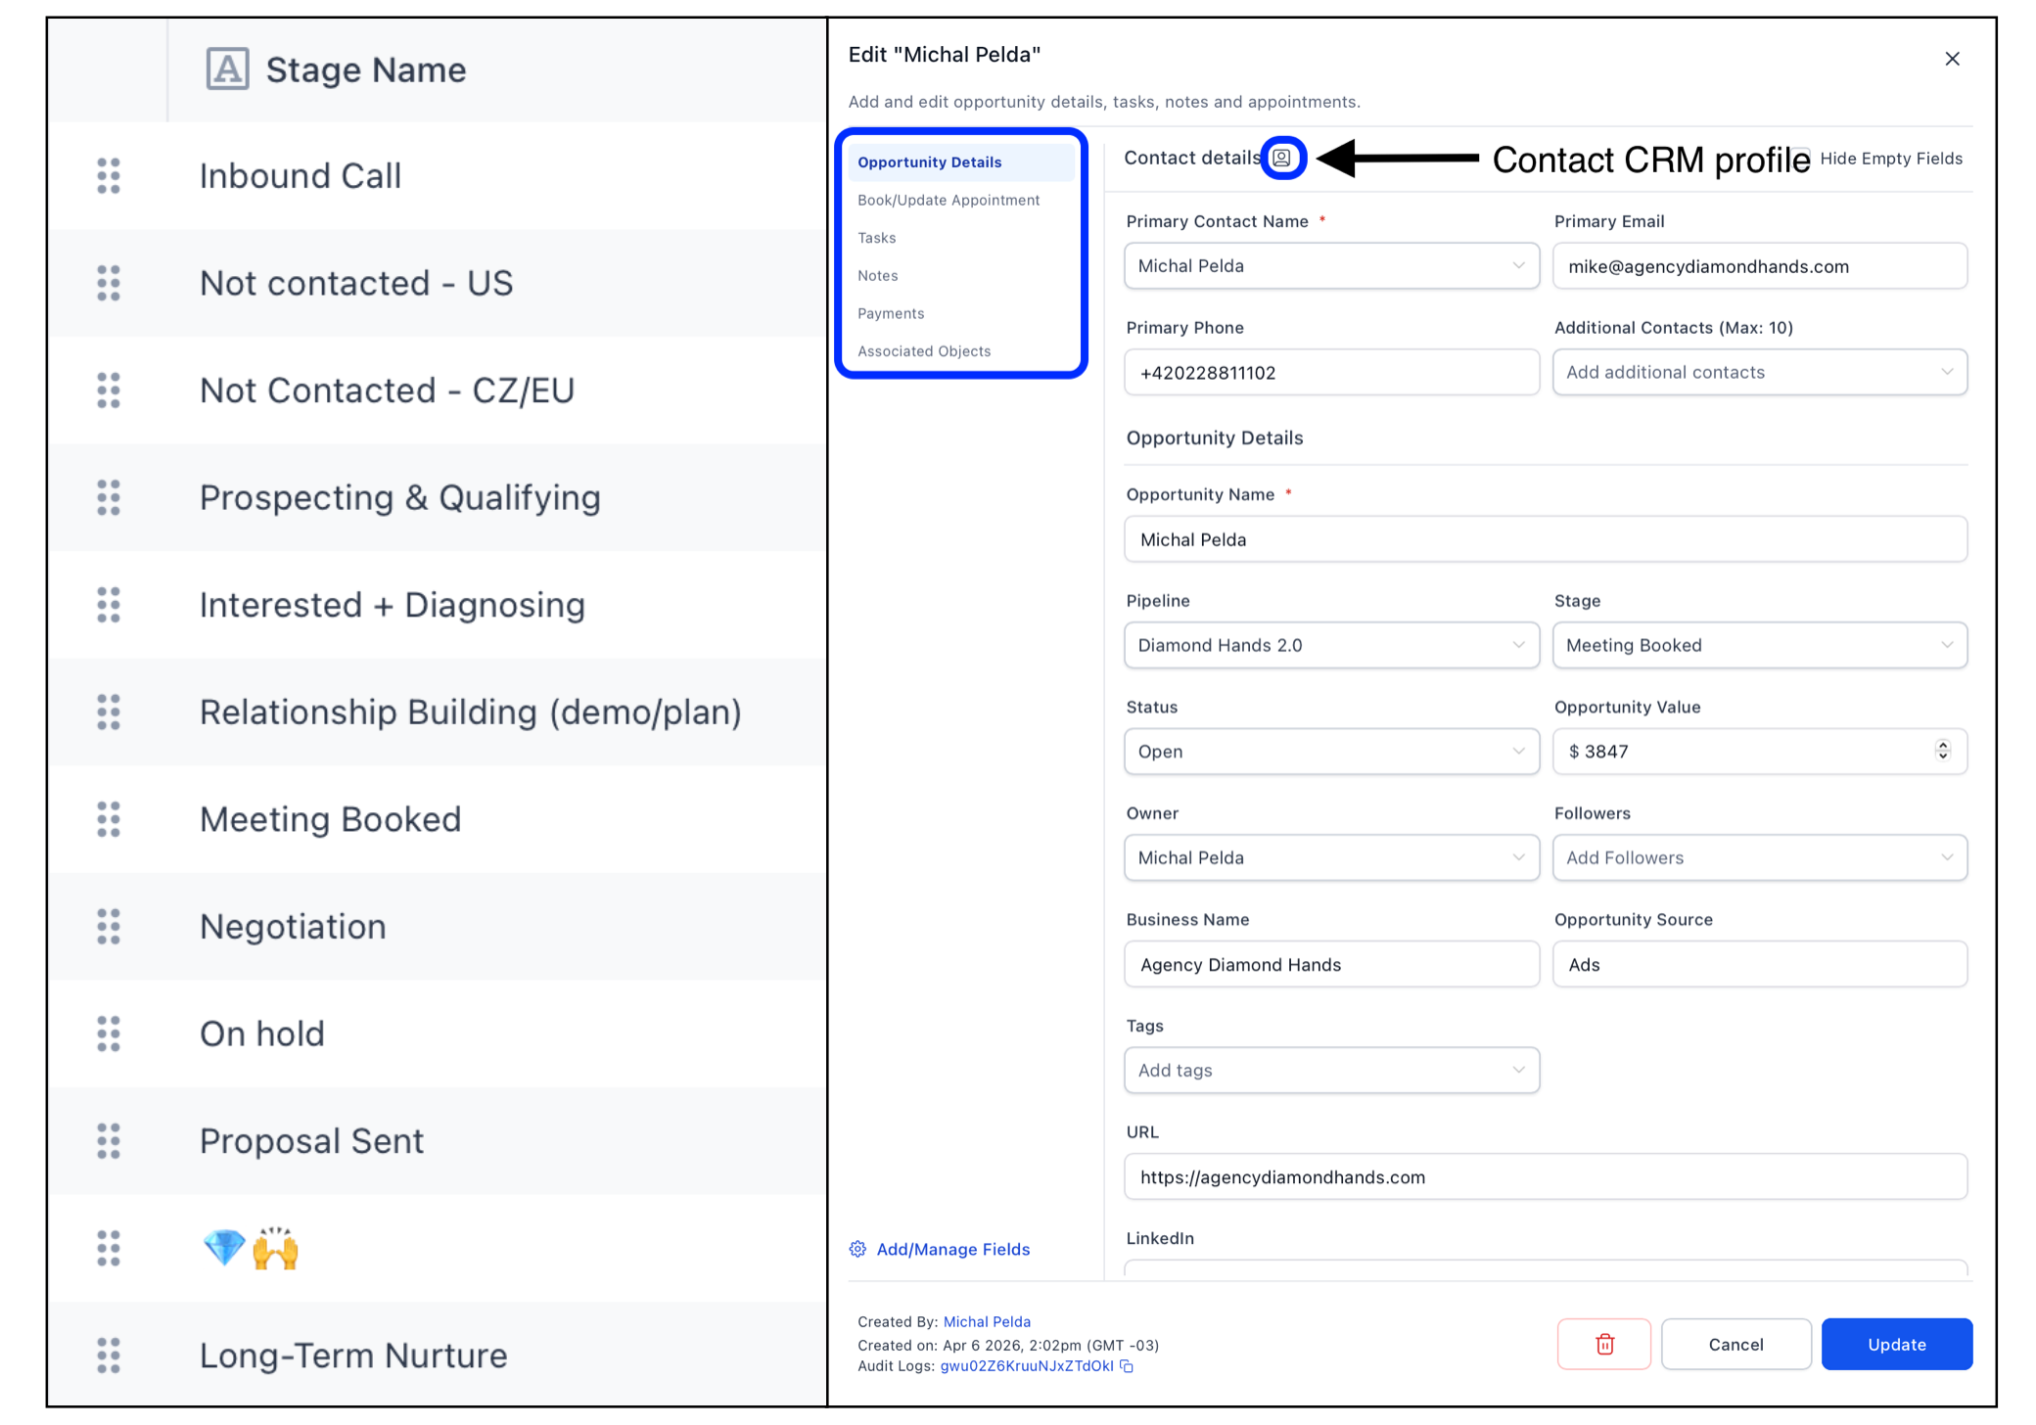Copy the Audit Logs ID using copy icon
Viewport: 2036px width, 1425px height.
1126,1366
